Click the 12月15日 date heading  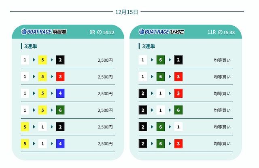127,12
